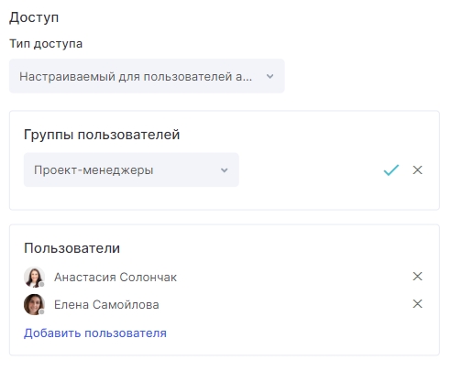This screenshot has width=451, height=371.
Task: Click the Группы пользователей heading
Action: tap(102, 135)
